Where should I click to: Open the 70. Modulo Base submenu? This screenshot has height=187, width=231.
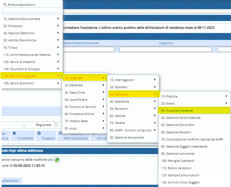[84, 121]
